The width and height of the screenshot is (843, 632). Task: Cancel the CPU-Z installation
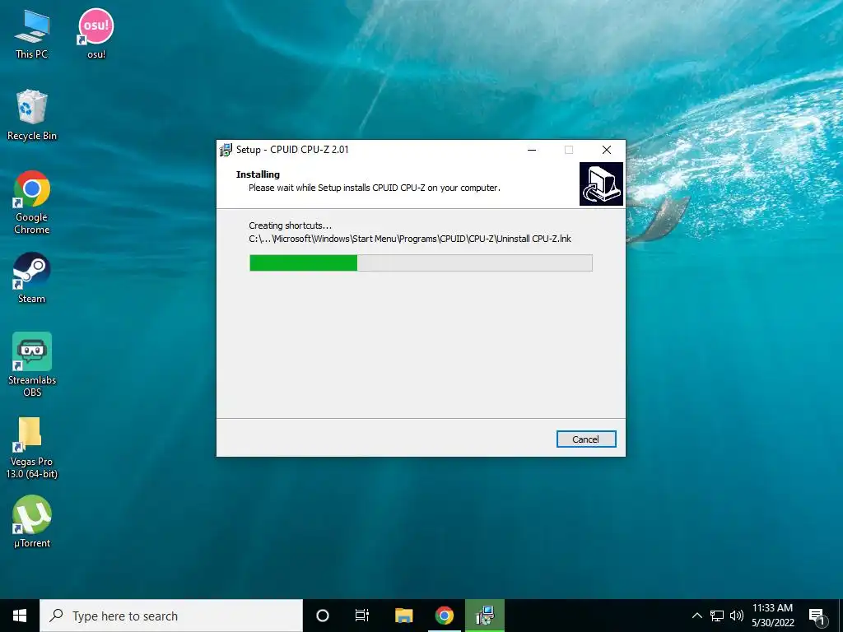(x=586, y=439)
